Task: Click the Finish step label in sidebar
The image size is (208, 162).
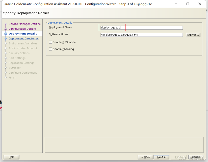Action: point(12,78)
